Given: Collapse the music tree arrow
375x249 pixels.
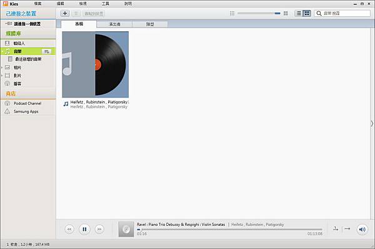Looking at the screenshot, I should (2, 51).
